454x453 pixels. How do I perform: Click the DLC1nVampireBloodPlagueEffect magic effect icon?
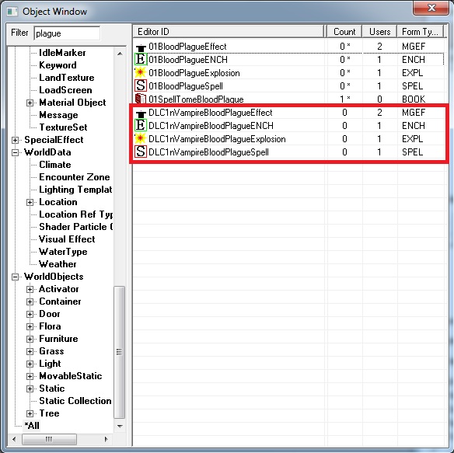tap(141, 113)
